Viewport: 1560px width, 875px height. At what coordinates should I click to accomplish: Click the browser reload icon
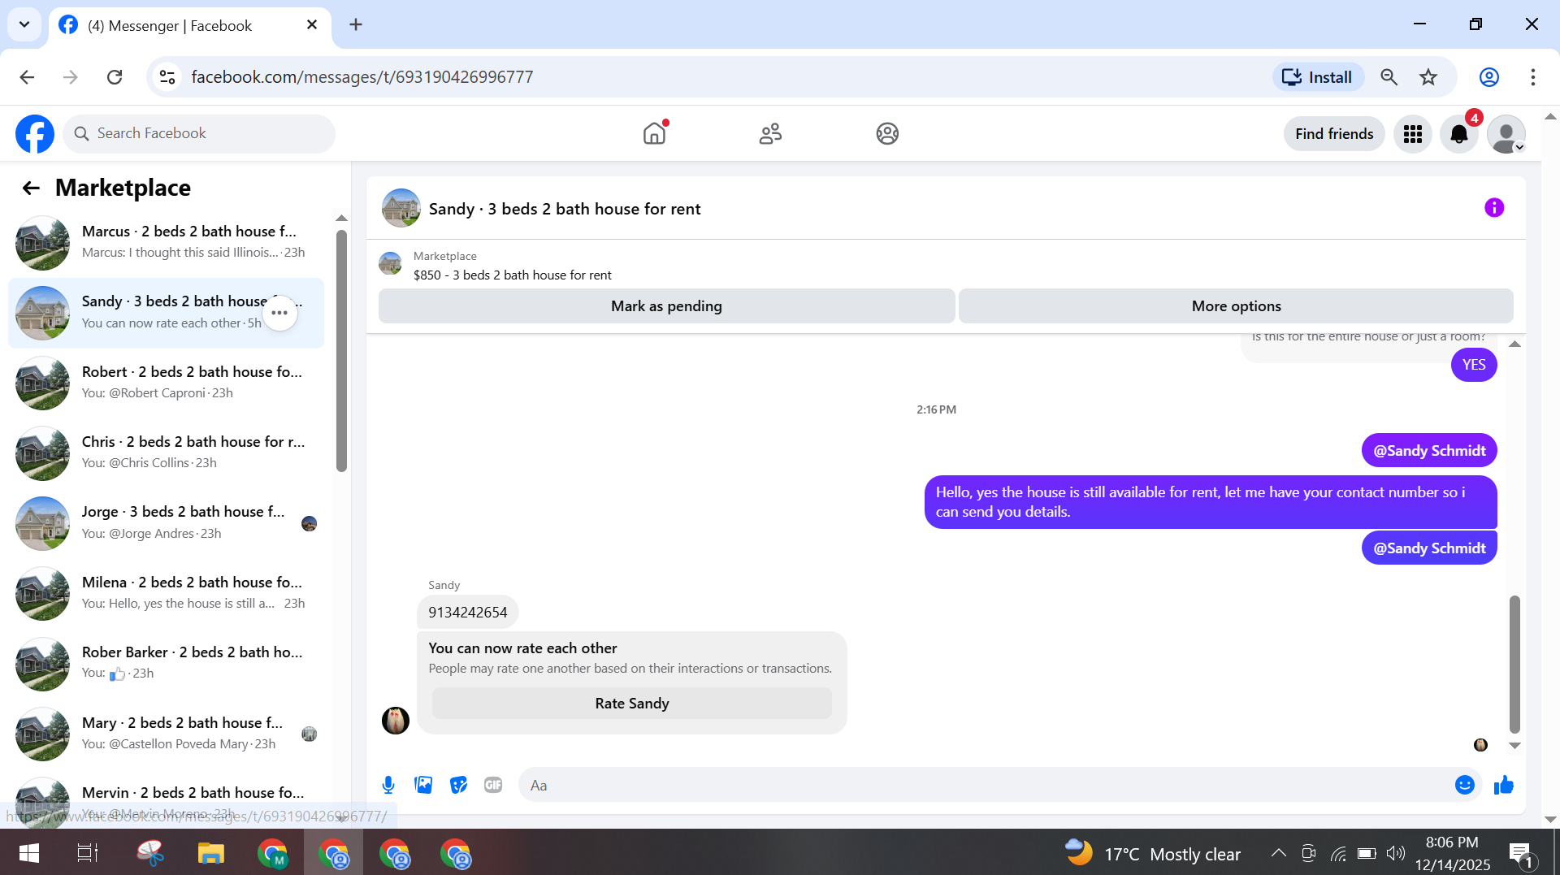pos(115,77)
